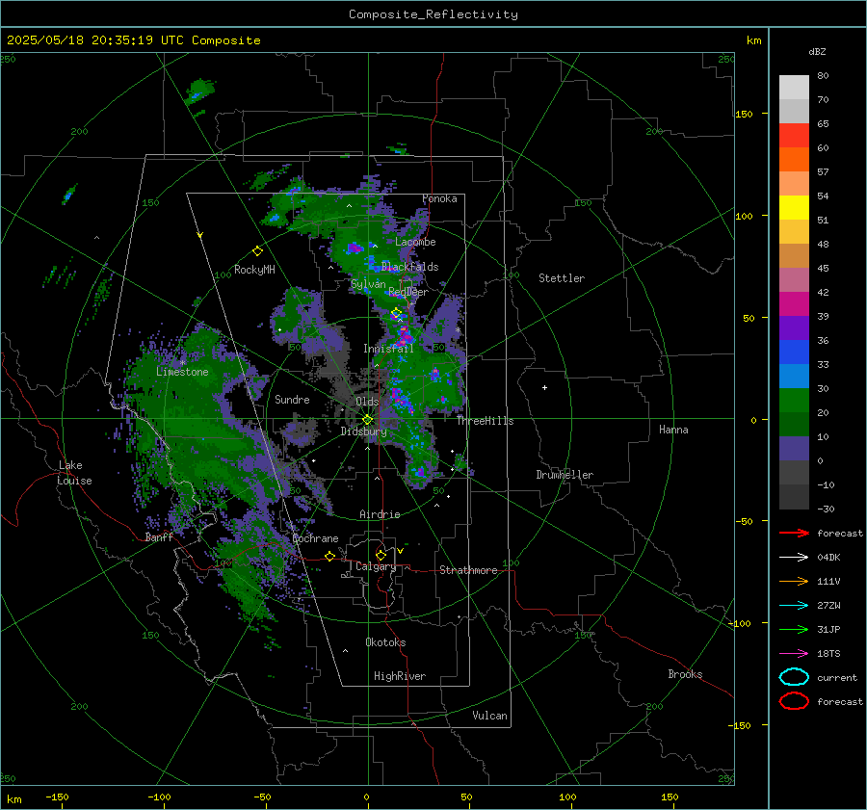Click the dBZ legend heading
Viewport: 867px width, 810px height.
pyautogui.click(x=817, y=51)
